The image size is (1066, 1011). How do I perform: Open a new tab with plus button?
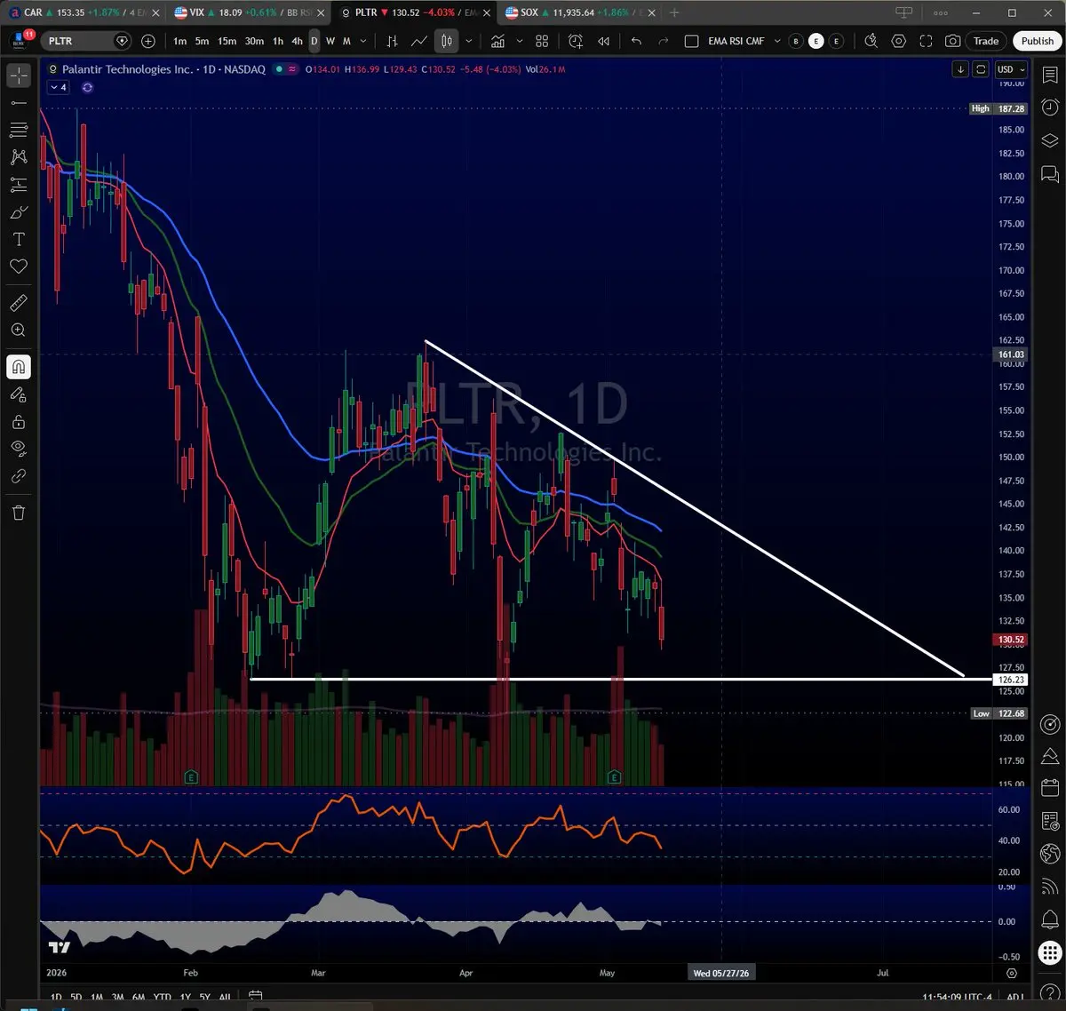click(x=674, y=12)
